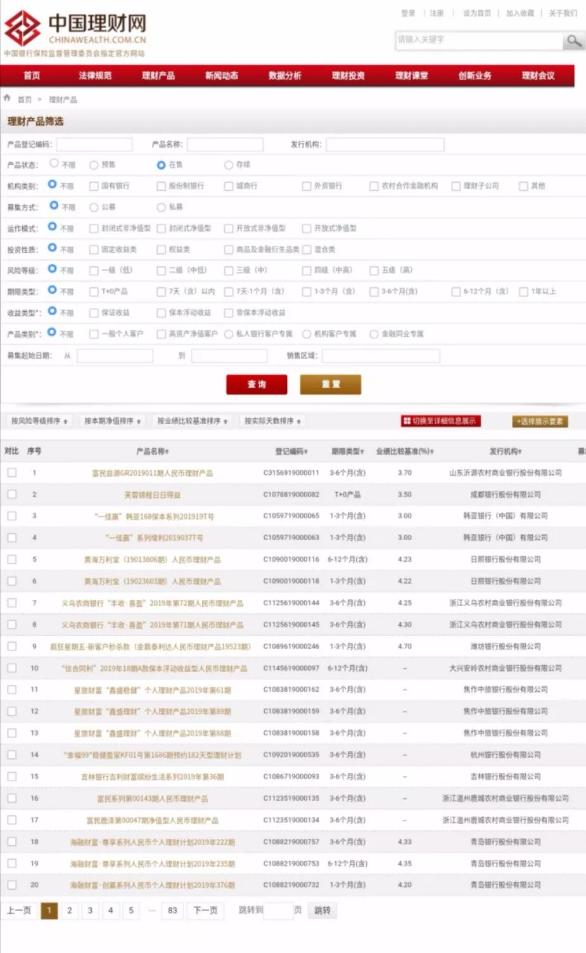Screen dimensions: 586x953
Task: Click the grid icon on 切换至详细信息展示 button
Action: tap(406, 420)
